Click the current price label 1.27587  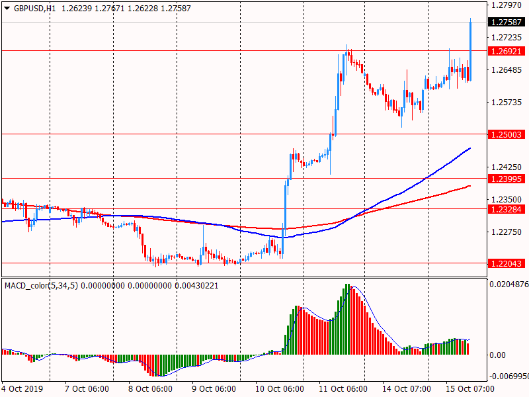(507, 22)
